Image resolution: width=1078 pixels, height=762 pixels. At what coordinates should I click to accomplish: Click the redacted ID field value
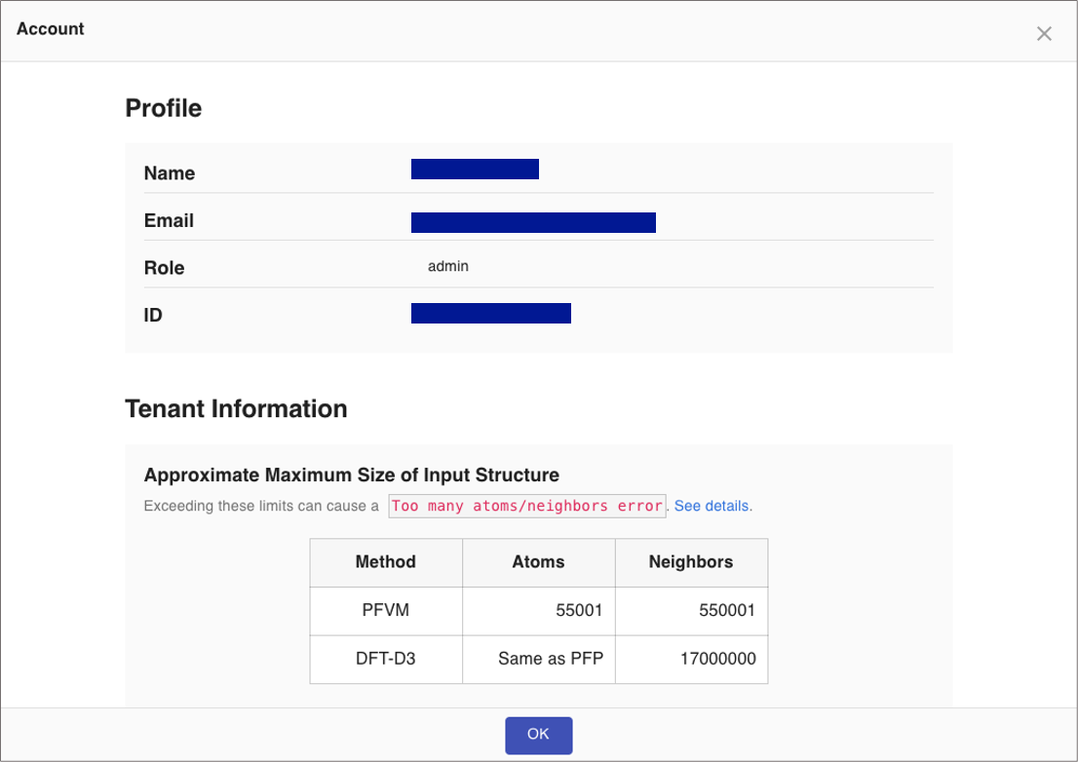click(490, 314)
